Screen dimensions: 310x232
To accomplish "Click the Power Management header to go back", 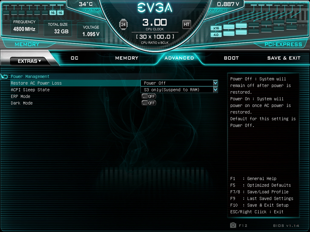I will click(x=30, y=76).
